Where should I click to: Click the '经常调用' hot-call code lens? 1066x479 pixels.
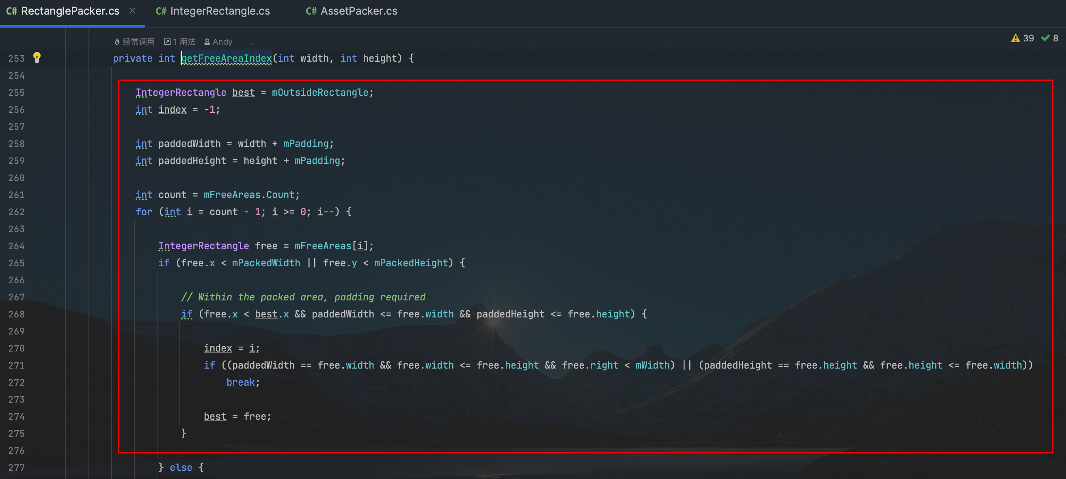click(x=134, y=42)
